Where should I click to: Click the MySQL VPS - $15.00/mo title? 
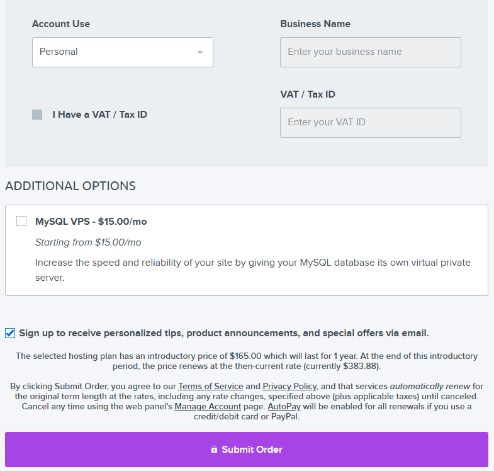click(91, 221)
